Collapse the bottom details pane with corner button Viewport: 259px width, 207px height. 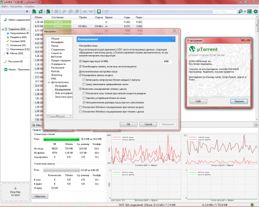click(x=256, y=125)
